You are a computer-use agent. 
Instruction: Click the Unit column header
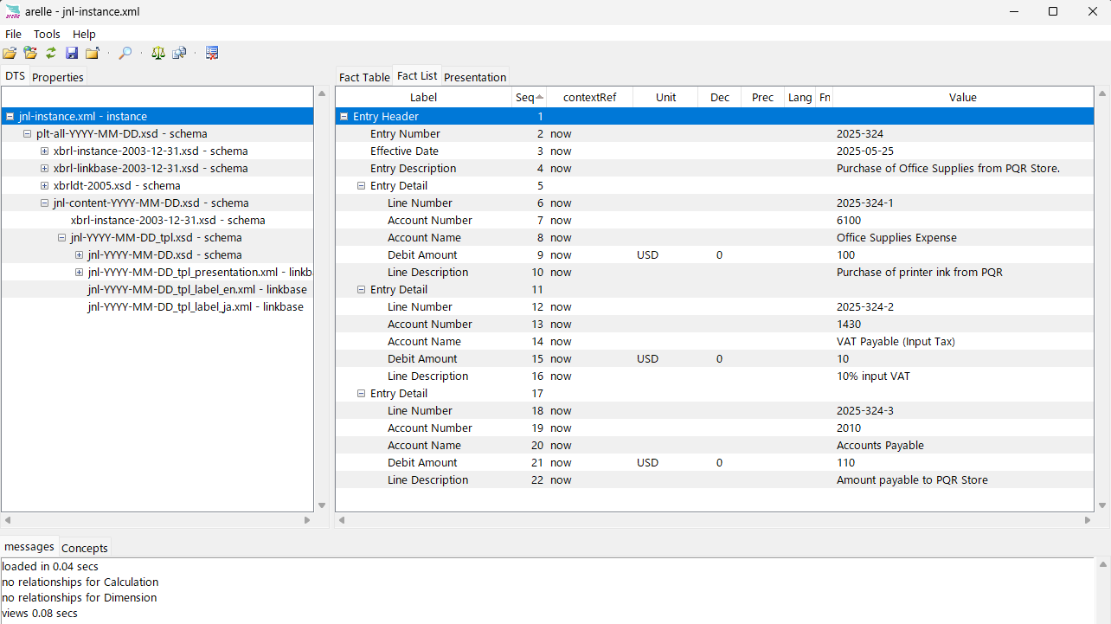pos(665,97)
